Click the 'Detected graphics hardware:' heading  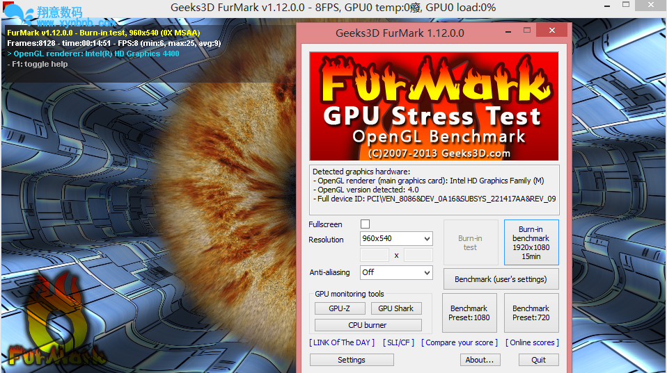coord(361,172)
